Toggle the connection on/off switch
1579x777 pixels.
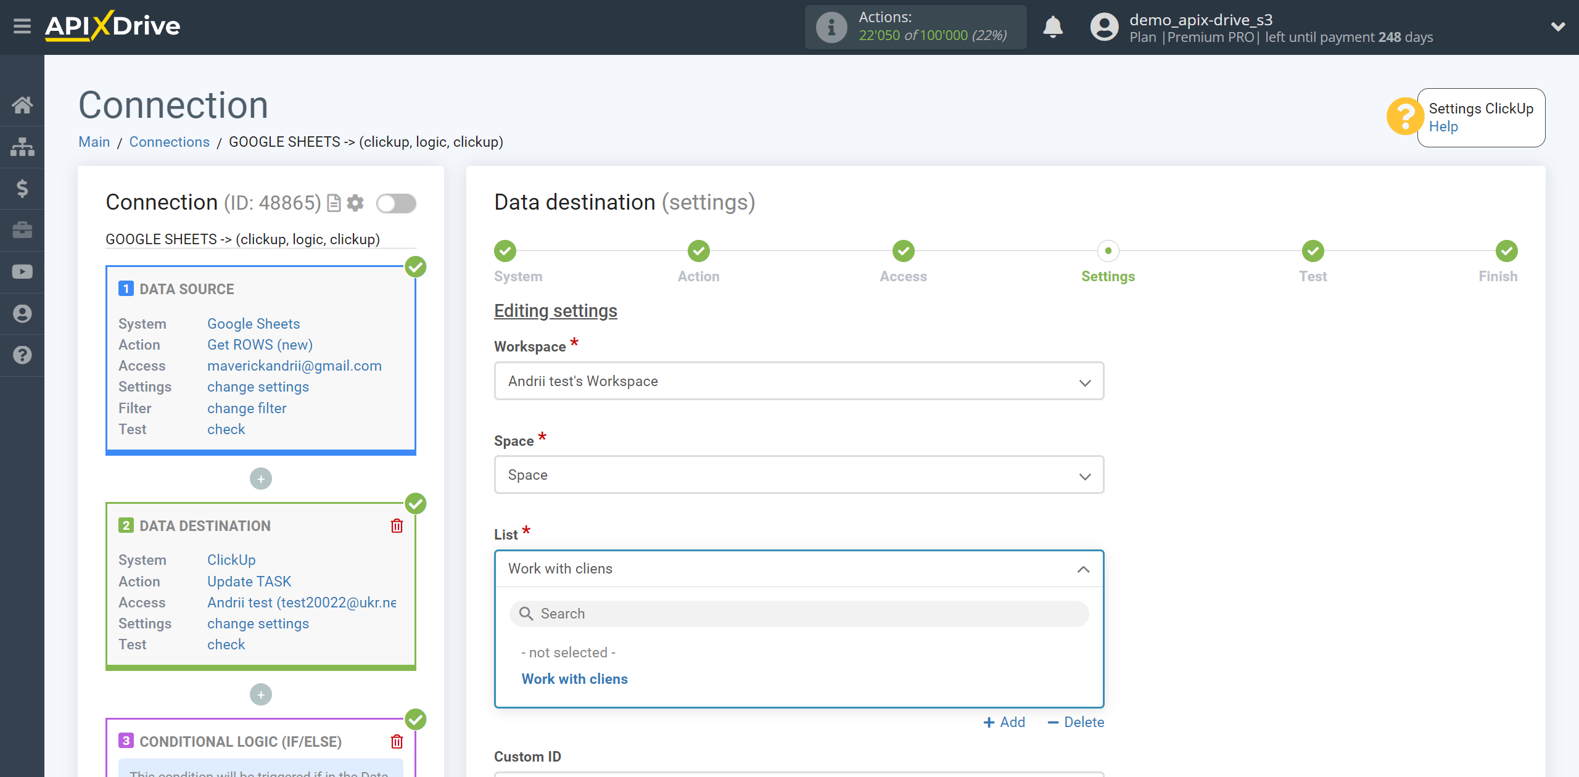[396, 203]
